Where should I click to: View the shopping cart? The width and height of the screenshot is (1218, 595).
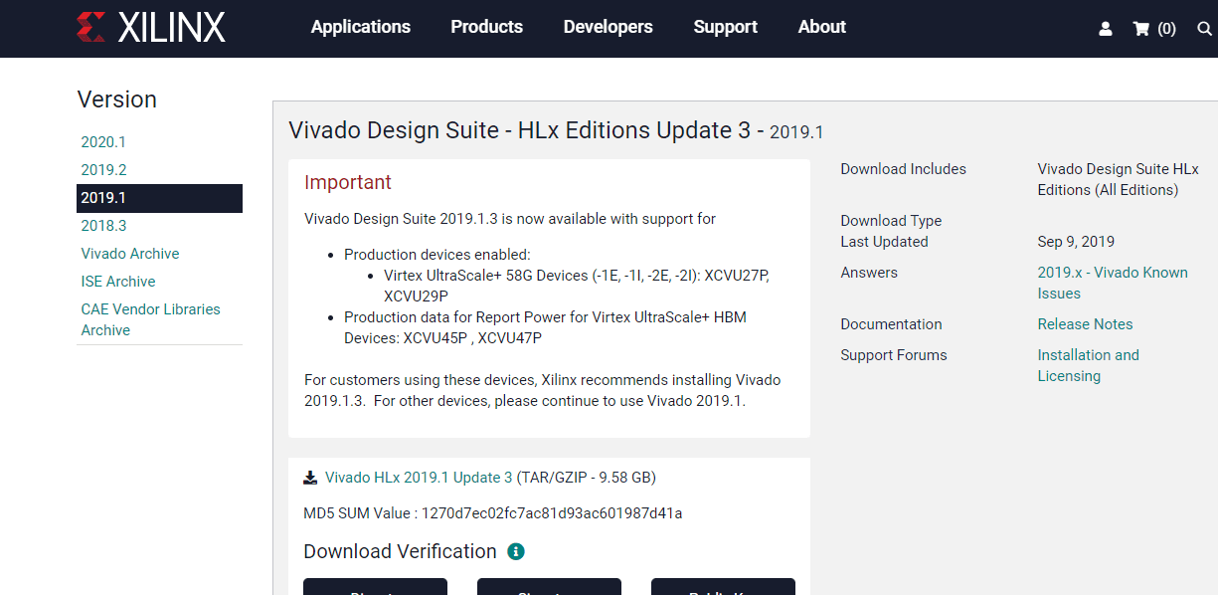coord(1153,29)
